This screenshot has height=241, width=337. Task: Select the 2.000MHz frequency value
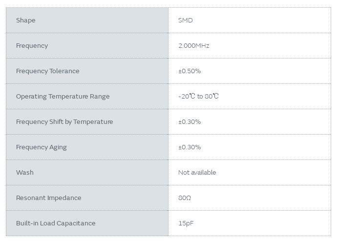coord(194,45)
